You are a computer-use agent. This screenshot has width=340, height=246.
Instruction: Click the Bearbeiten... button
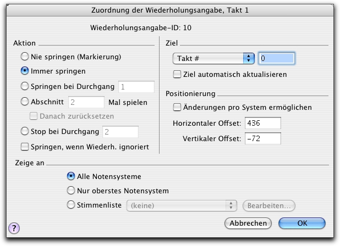click(269, 205)
